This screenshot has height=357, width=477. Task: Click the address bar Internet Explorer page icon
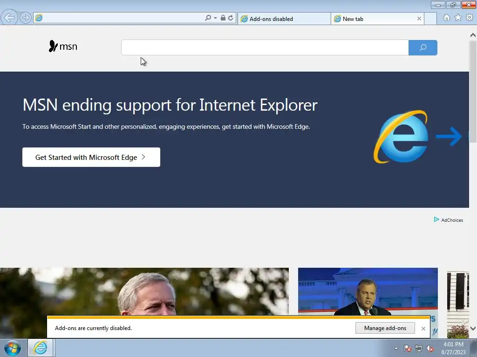[39, 18]
